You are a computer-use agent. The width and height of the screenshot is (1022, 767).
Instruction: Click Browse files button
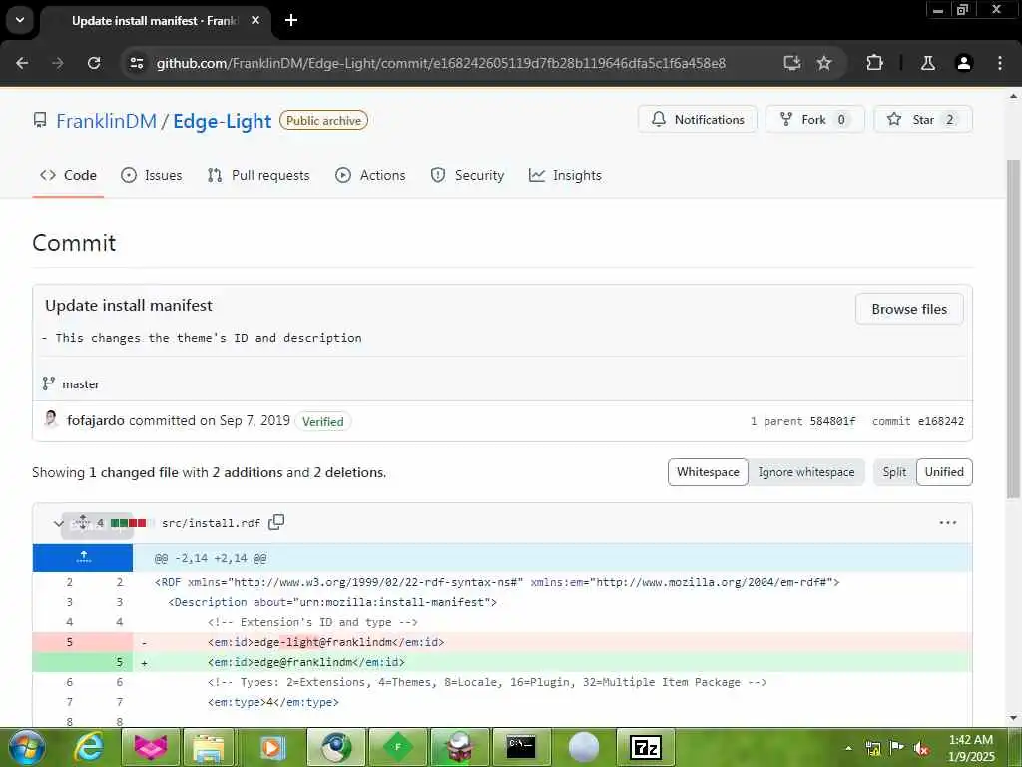[x=909, y=309]
